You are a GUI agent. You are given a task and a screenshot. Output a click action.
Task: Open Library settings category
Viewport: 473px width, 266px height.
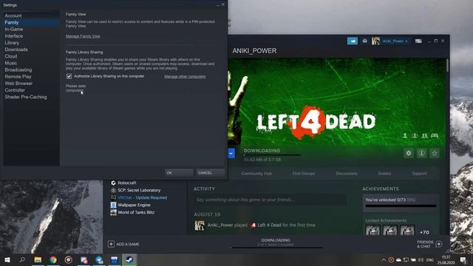pyautogui.click(x=12, y=43)
